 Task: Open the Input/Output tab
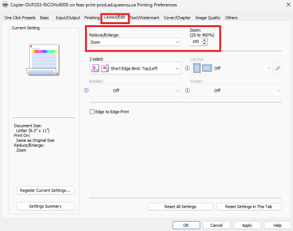click(x=68, y=18)
